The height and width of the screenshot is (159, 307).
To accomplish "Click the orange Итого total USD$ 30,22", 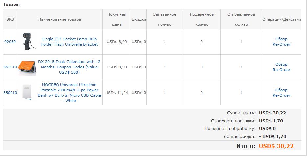I will 276,146.
